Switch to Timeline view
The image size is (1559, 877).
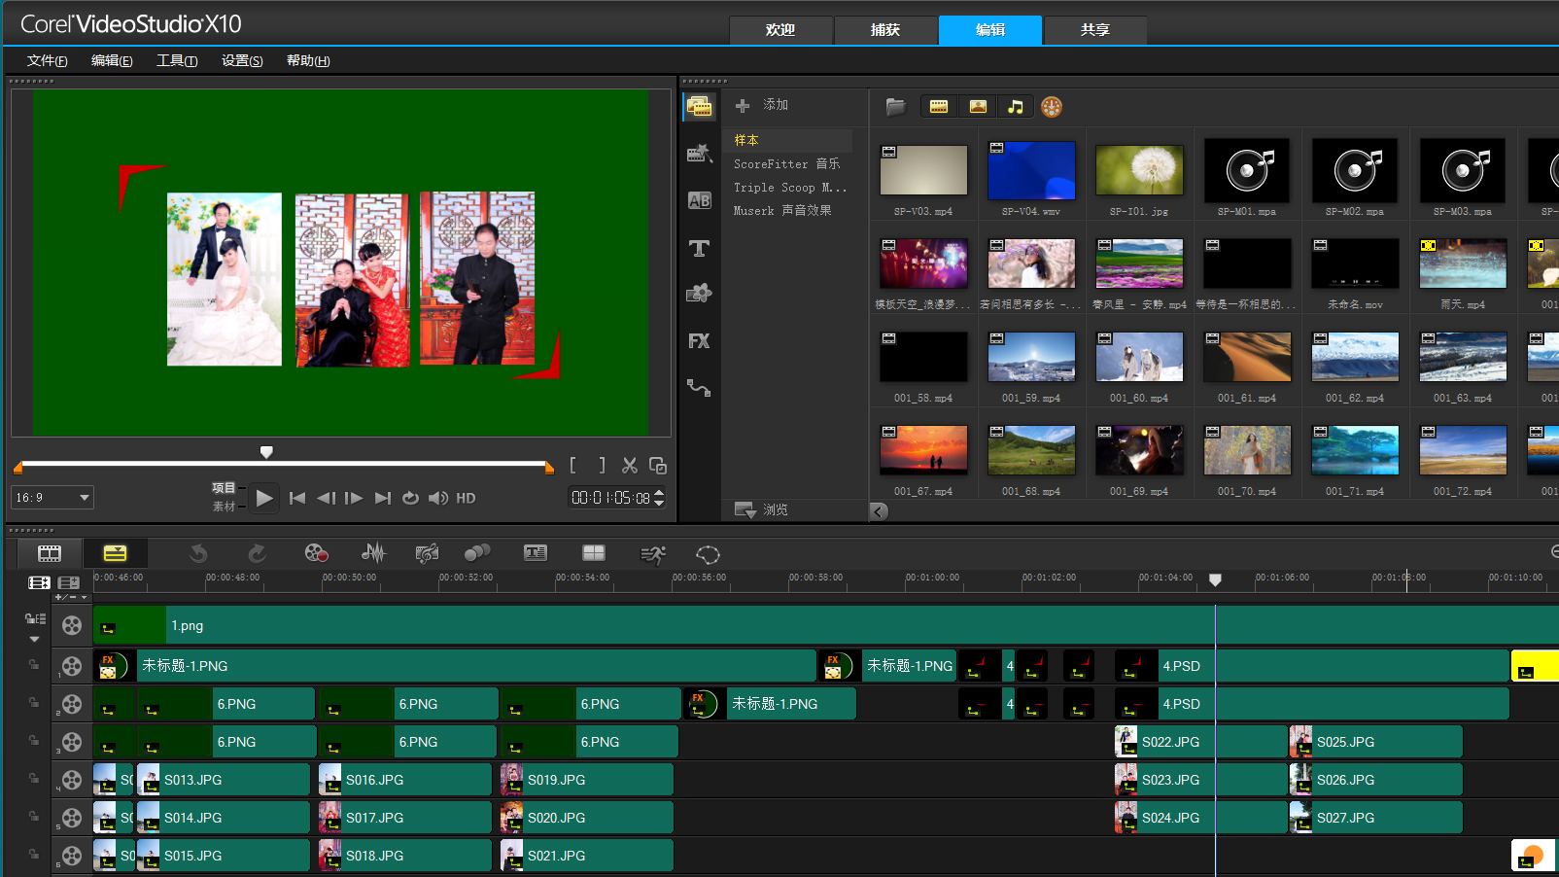click(115, 554)
